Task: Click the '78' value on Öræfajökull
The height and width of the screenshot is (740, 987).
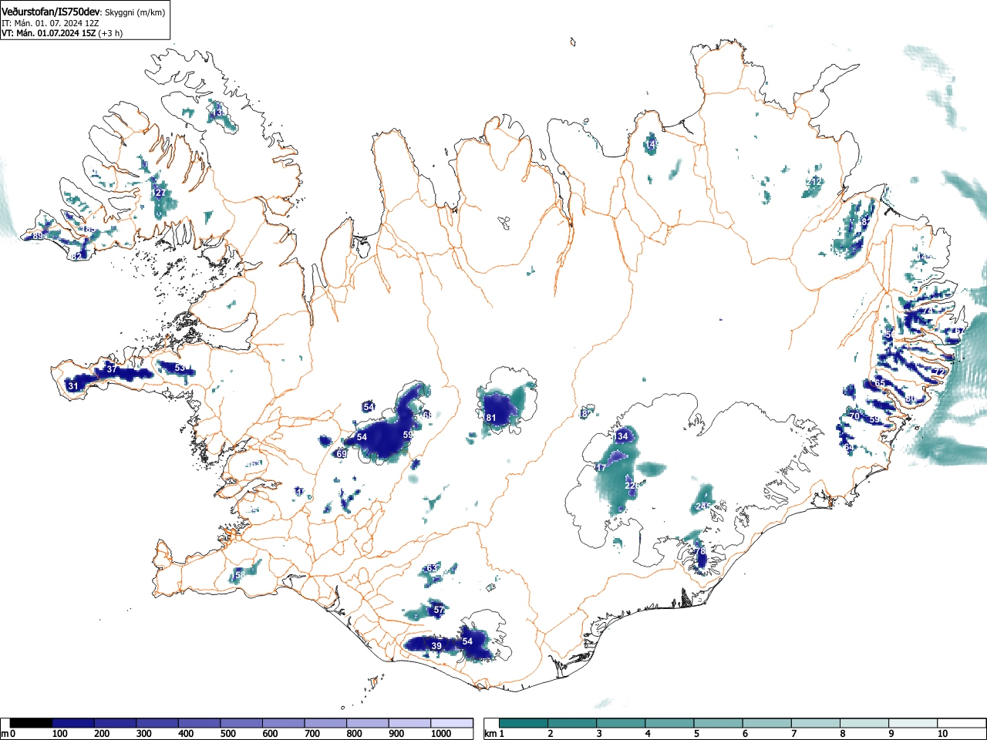Action: 700,552
